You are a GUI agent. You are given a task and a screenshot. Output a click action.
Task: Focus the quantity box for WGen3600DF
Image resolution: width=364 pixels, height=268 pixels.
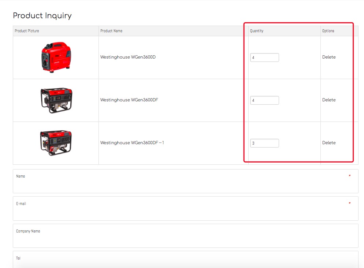(x=264, y=100)
